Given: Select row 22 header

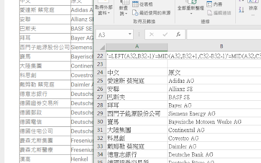Looking at the screenshot, I should coord(100,56).
